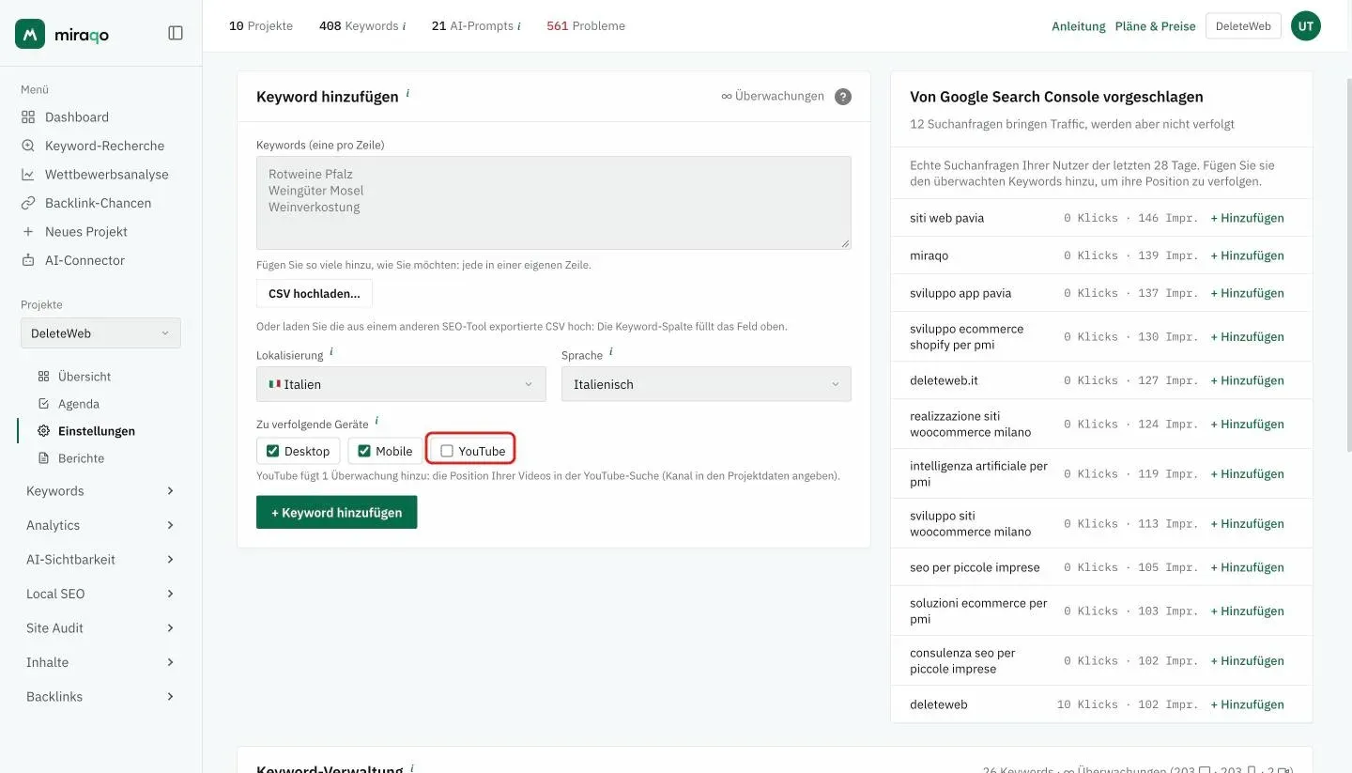Collapse the sidebar with the panel icon
Screen dimensions: 1352x773
coord(176,33)
